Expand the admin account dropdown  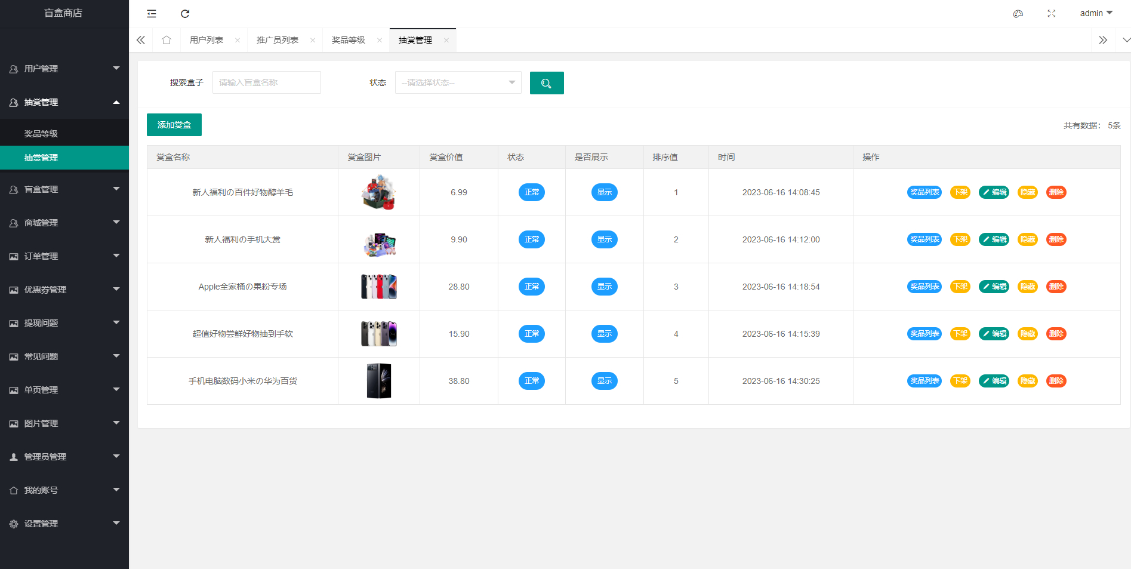1096,13
